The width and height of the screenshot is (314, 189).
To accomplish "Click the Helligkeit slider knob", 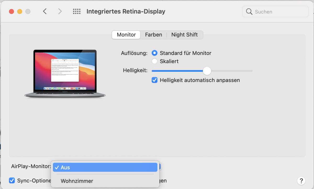I will click(x=207, y=71).
